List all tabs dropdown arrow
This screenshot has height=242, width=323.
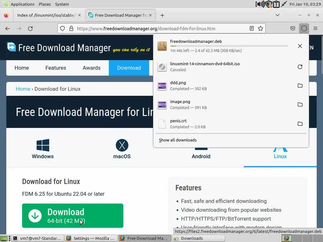pyautogui.click(x=278, y=15)
